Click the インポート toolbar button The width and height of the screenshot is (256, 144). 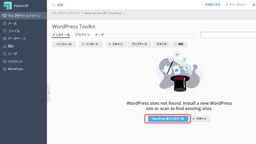pos(91,44)
